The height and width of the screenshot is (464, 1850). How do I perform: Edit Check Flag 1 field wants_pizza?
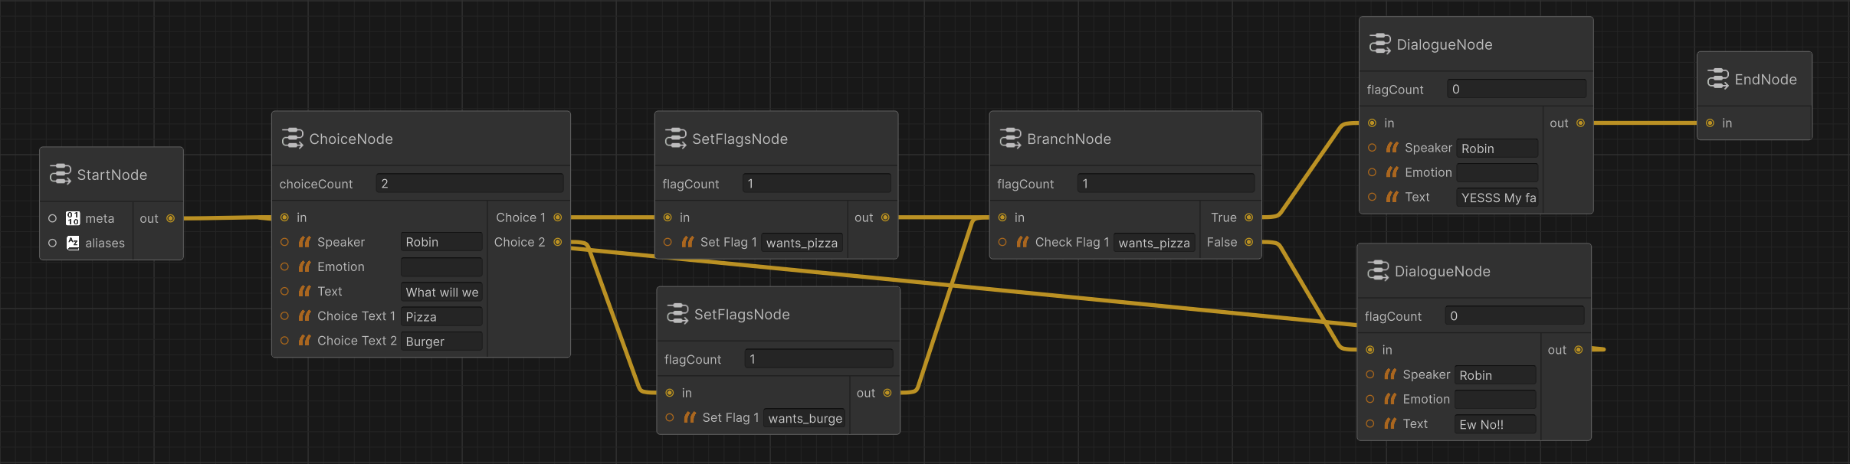pyautogui.click(x=1154, y=243)
